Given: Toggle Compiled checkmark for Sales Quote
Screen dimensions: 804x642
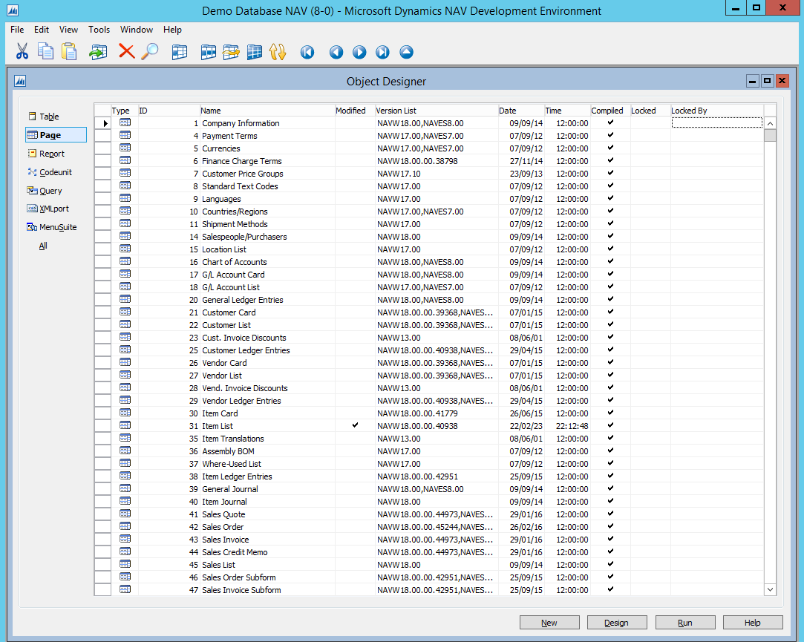Looking at the screenshot, I should [610, 514].
